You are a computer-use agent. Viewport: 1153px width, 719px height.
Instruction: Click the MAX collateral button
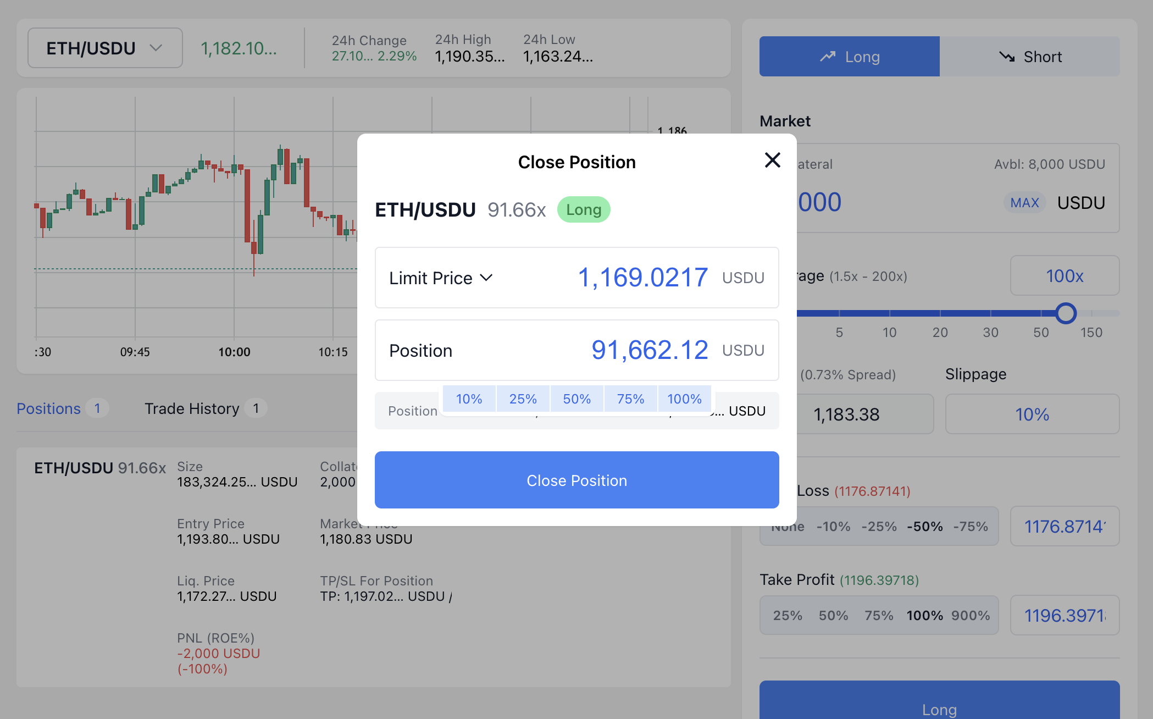coord(1024,203)
